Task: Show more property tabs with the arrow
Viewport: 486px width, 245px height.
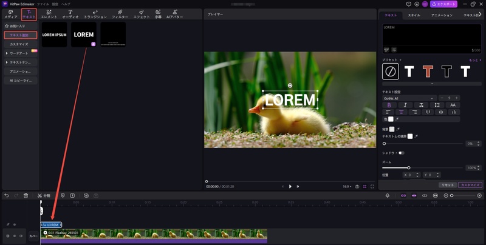Action: 480,14
